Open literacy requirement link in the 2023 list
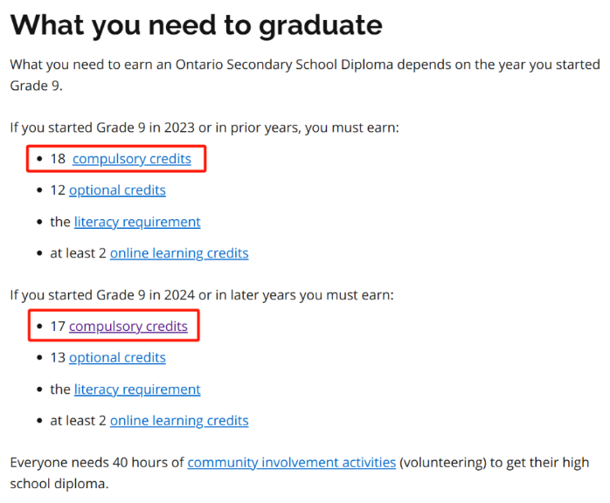 137,222
